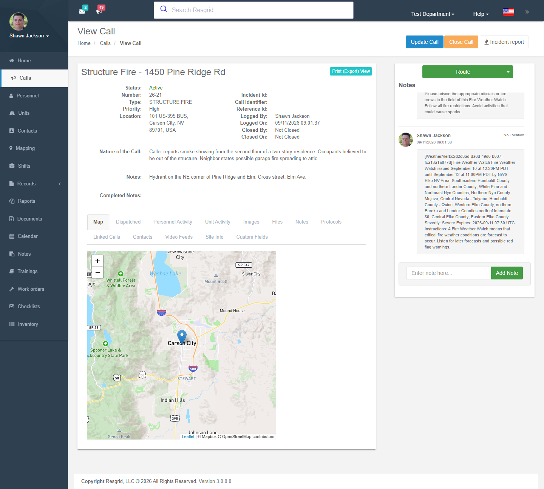Click the Add Note button
The height and width of the screenshot is (489, 544).
(x=507, y=273)
